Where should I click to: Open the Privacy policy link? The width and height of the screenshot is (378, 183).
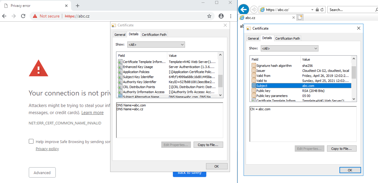click(47, 149)
